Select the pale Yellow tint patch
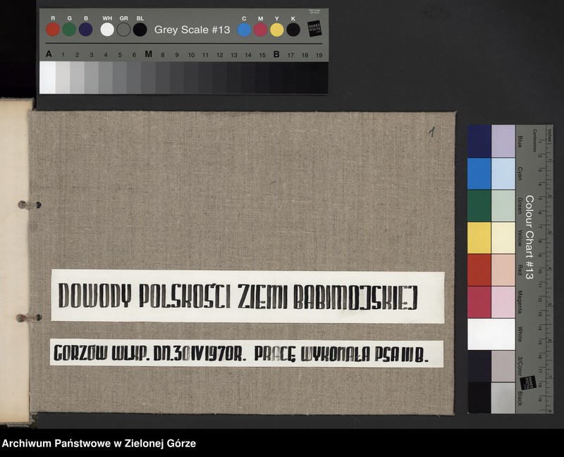The image size is (564, 457). (503, 238)
